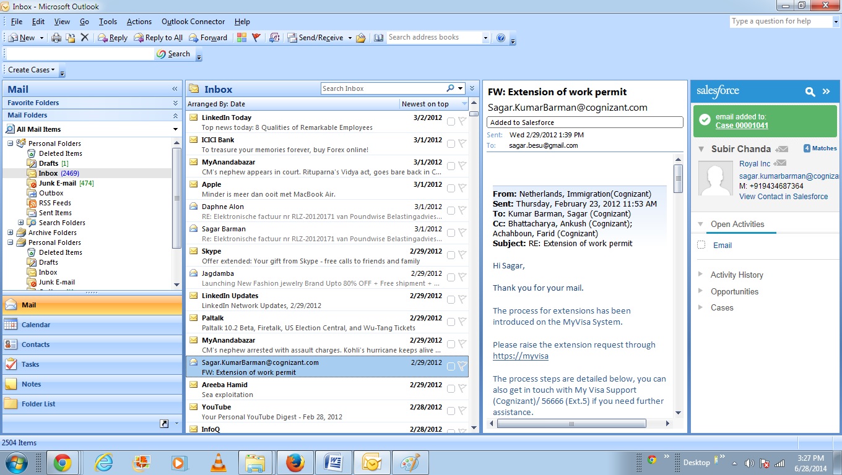Click Reply to All in toolbar
Image resolution: width=842 pixels, height=475 pixels.
(x=158, y=38)
